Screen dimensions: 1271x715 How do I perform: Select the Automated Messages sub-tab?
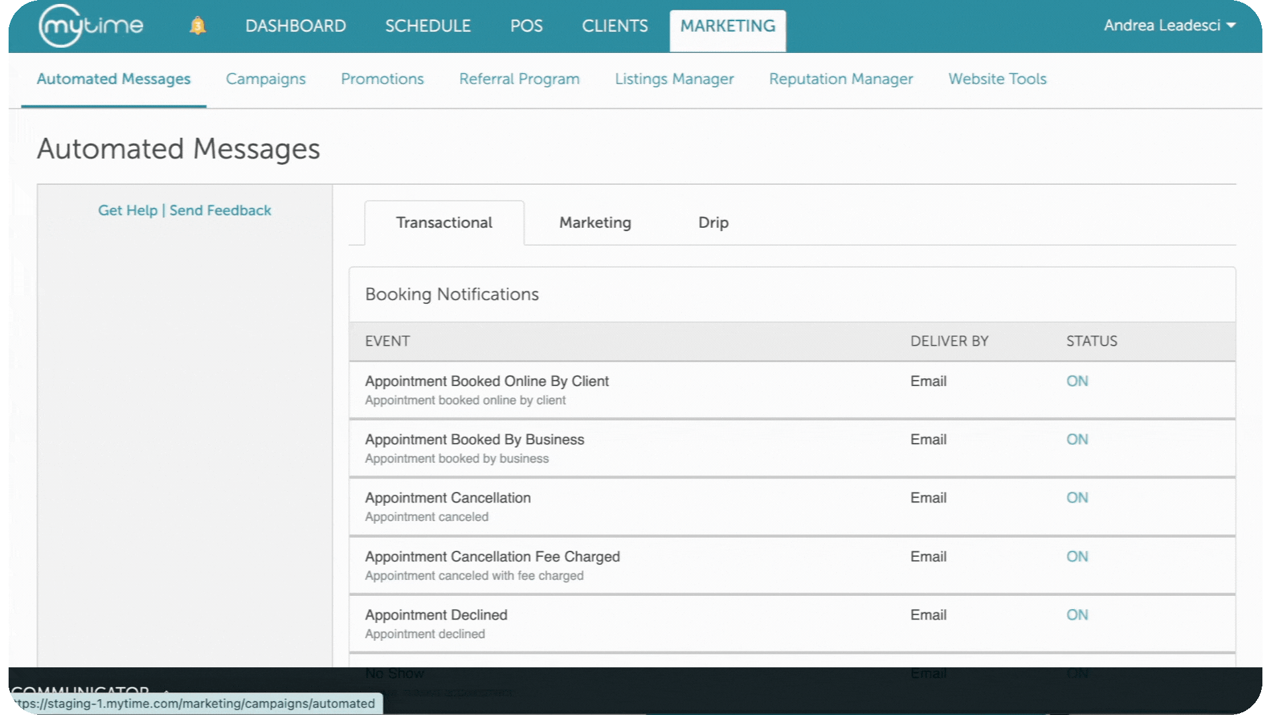coord(113,79)
